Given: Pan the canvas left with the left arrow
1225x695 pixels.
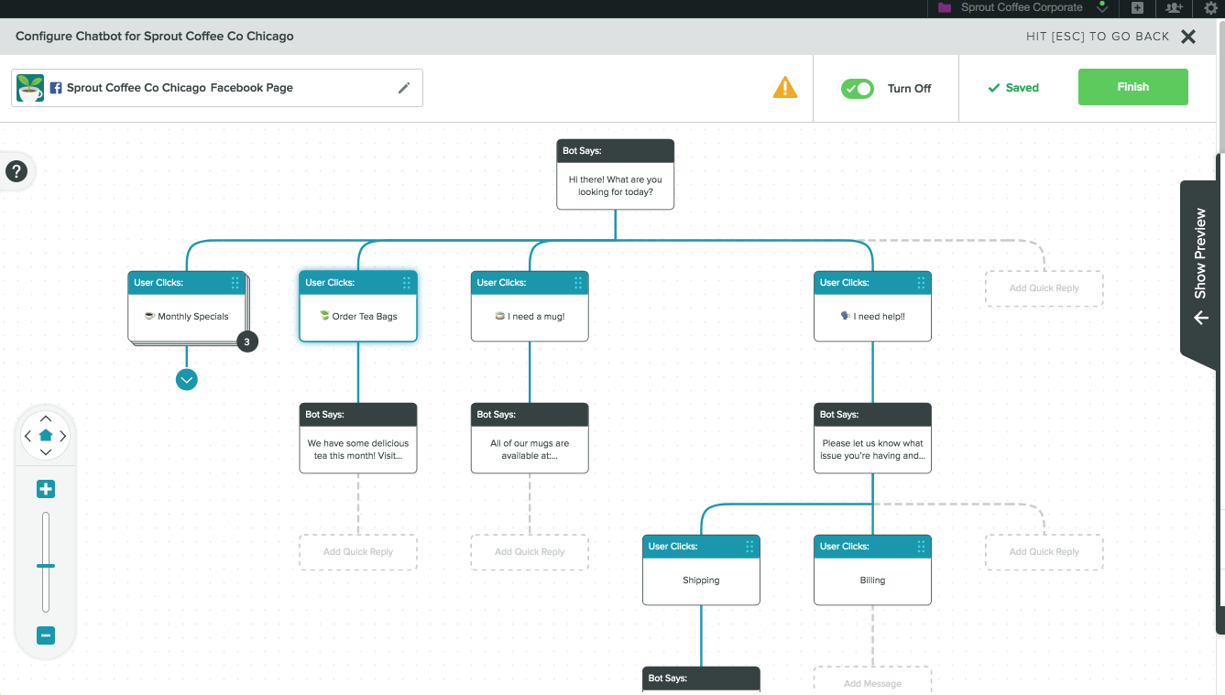Looking at the screenshot, I should (x=27, y=436).
